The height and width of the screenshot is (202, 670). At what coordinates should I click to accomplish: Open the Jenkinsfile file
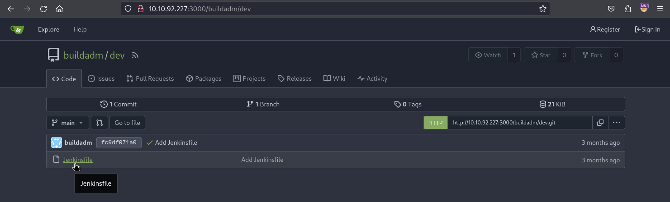click(x=78, y=160)
